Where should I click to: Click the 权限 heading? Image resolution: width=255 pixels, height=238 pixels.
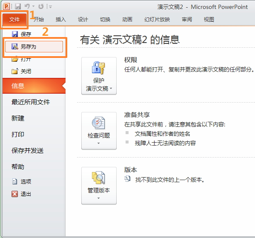pos(131,60)
